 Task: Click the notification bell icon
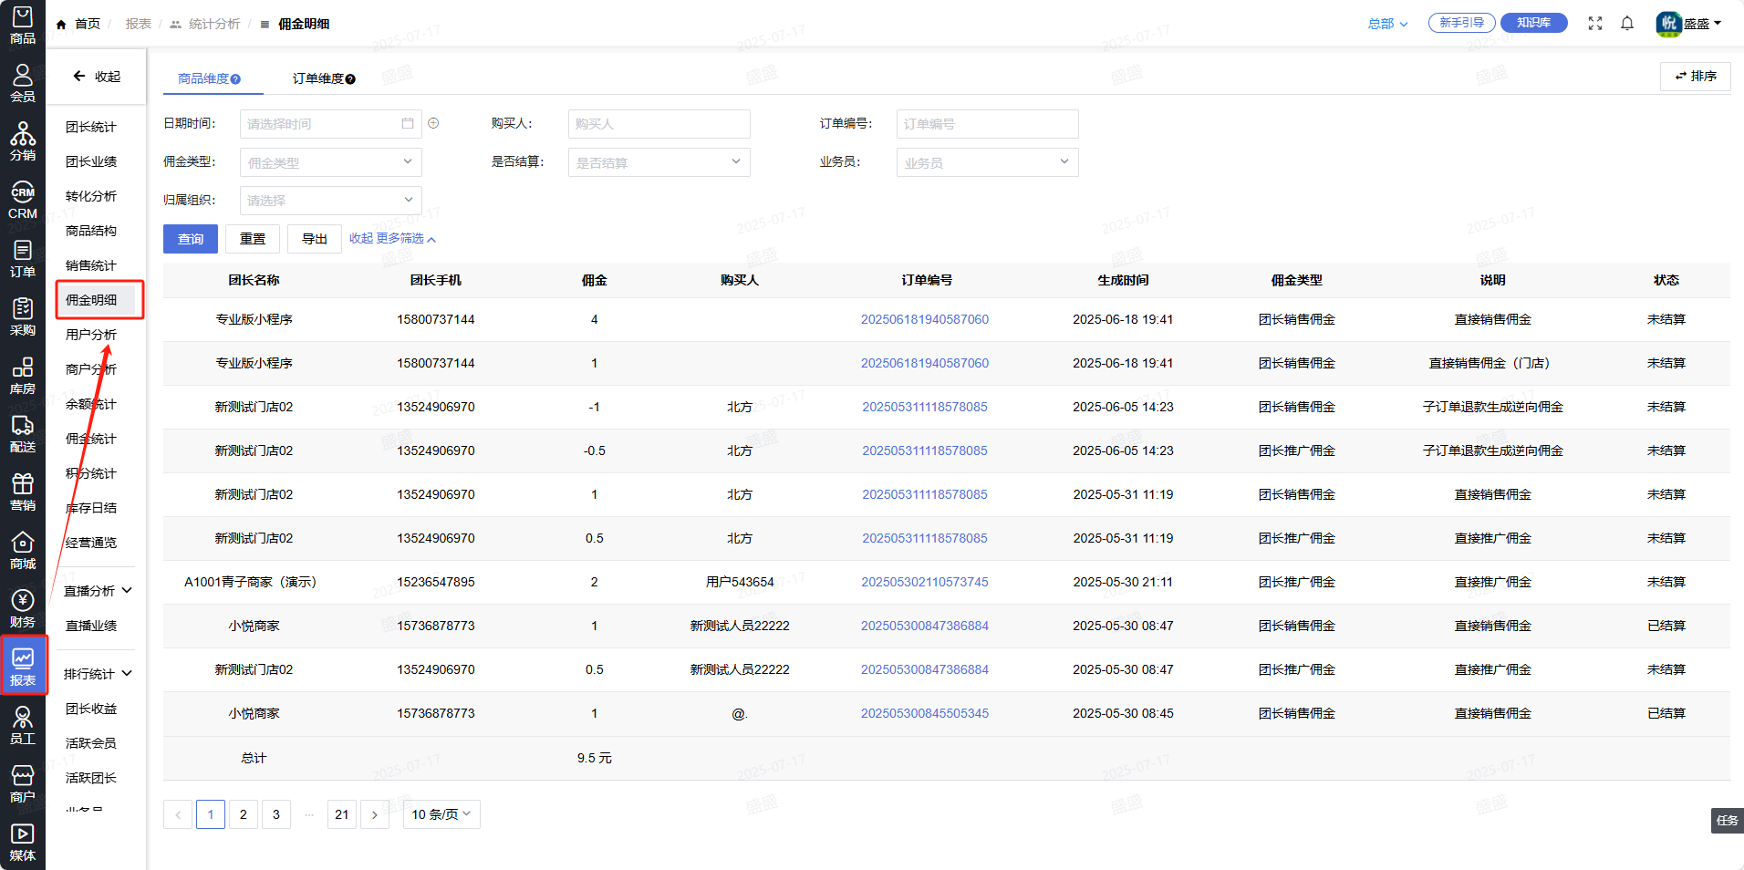1626,24
